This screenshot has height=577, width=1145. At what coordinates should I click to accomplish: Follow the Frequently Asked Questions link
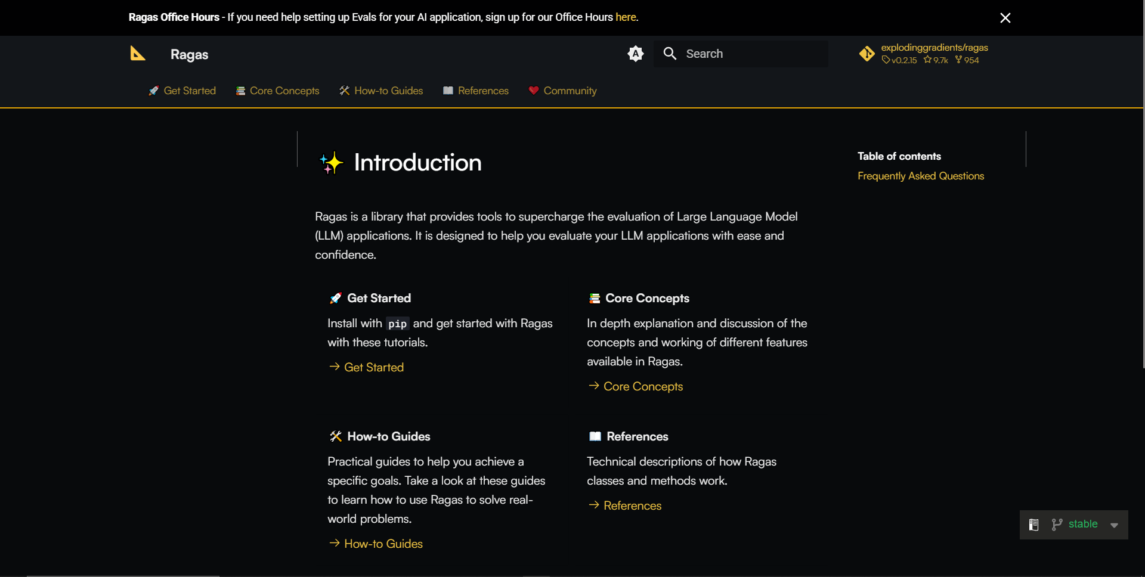click(921, 176)
